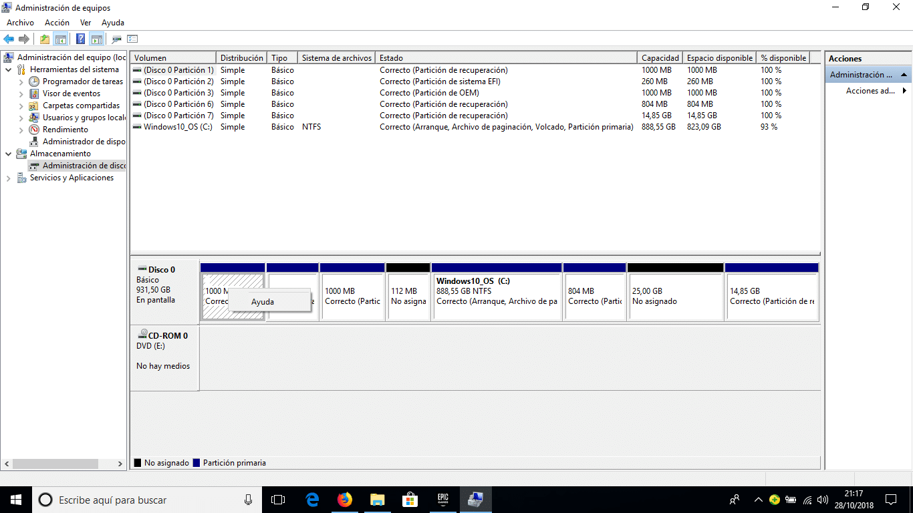913x513 pixels.
Task: Open Firefox from the taskbar
Action: click(344, 499)
